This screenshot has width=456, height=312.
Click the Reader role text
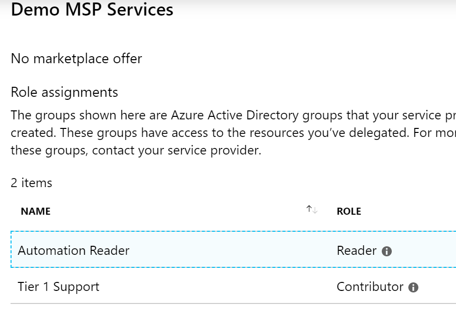(356, 251)
